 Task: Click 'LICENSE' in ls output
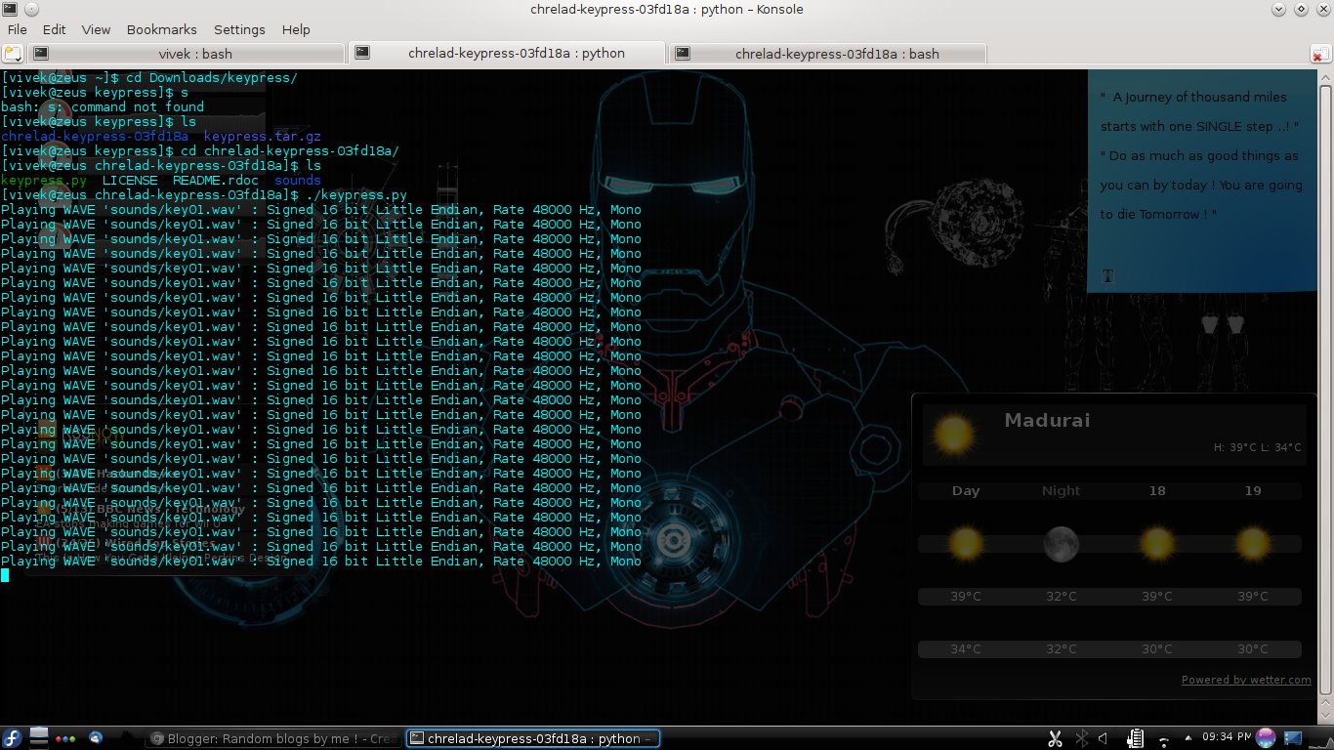pyautogui.click(x=130, y=181)
